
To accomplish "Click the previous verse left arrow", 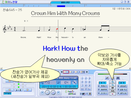I will coord(62,72).
